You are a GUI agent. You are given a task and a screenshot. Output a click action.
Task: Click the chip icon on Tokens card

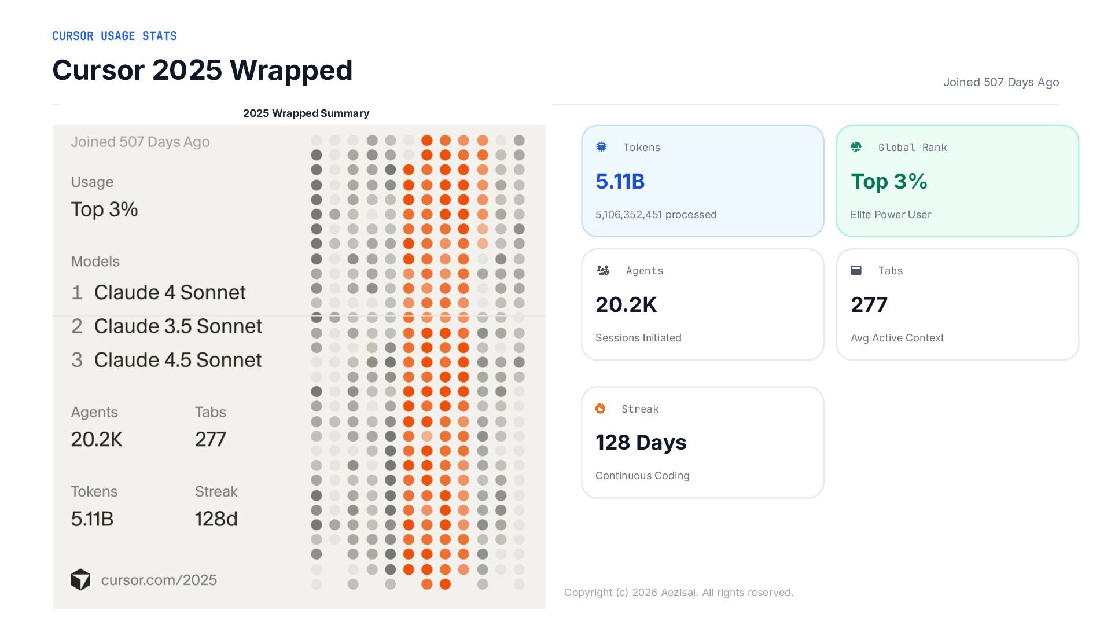coord(602,147)
